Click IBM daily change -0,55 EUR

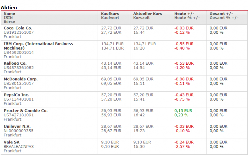[184, 44]
